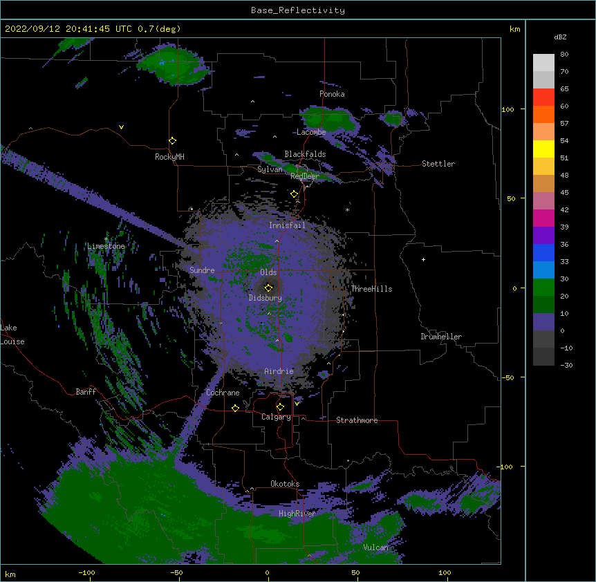Select the deep purple 39 dBZ swatch
The width and height of the screenshot is (596, 582).
(543, 236)
